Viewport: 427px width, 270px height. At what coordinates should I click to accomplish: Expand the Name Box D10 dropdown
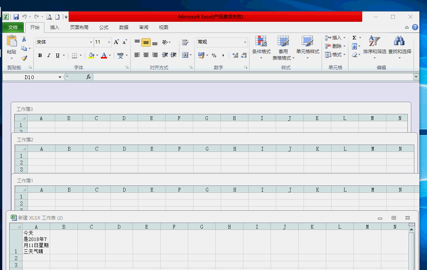coord(60,77)
